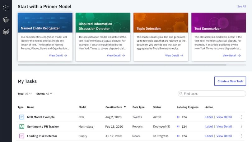Click labeling progress bar for Lending Risk Detector
The height and width of the screenshot is (142, 252).
click(x=178, y=136)
